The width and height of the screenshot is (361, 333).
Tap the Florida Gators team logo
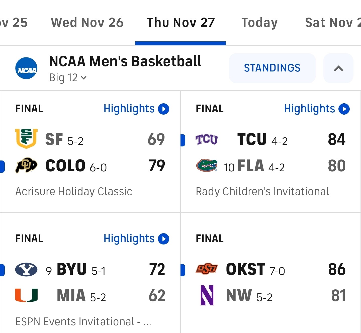(x=207, y=165)
